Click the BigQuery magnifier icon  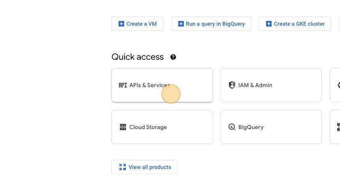232,127
